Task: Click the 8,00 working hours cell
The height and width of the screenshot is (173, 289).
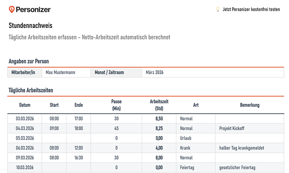Action: click(x=159, y=158)
